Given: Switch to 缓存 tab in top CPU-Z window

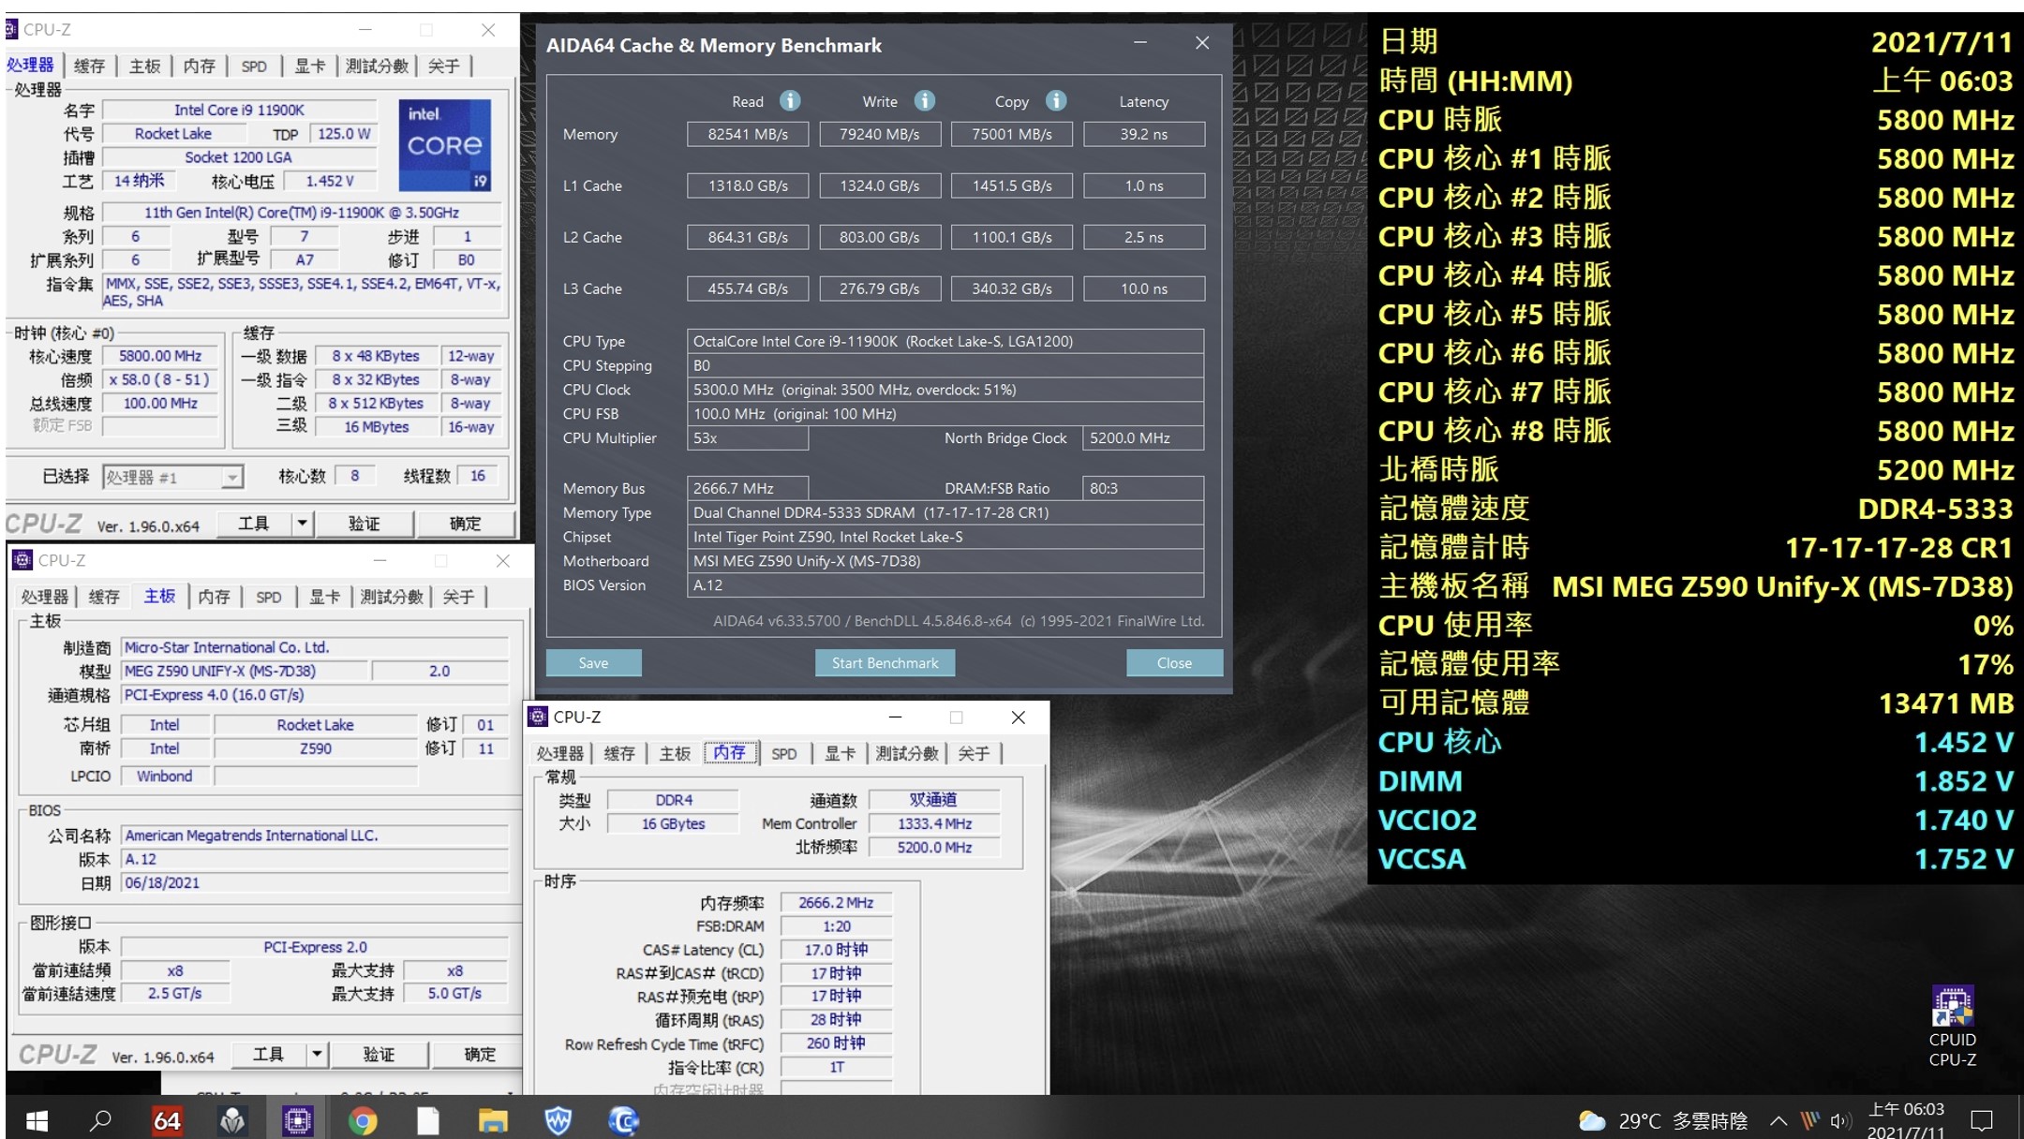Looking at the screenshot, I should pos(89,66).
